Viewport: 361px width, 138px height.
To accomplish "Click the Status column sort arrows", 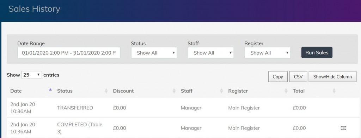I will (x=106, y=91).
